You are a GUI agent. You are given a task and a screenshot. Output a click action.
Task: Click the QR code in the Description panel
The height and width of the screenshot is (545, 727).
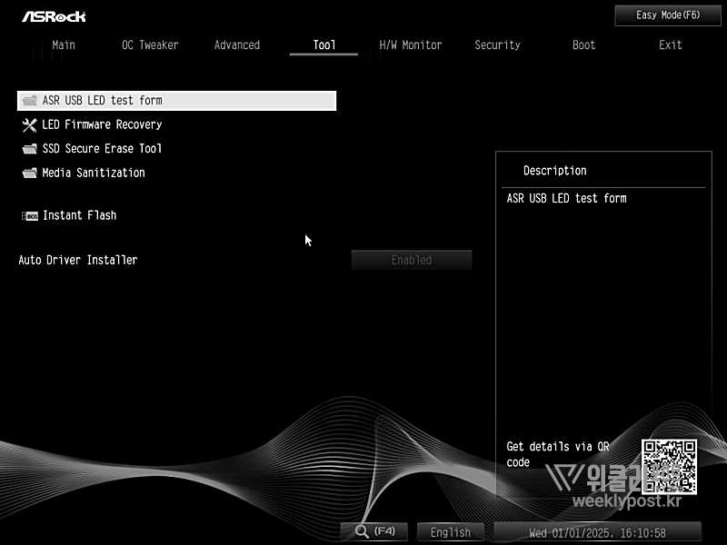(669, 467)
